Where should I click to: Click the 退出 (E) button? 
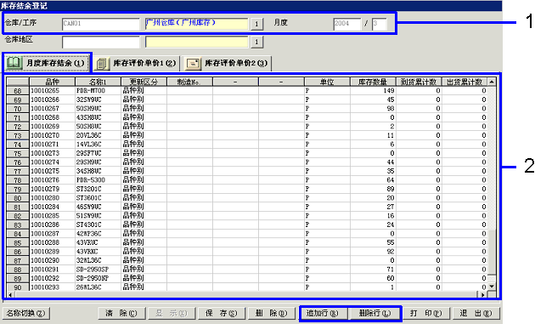[x=476, y=313]
